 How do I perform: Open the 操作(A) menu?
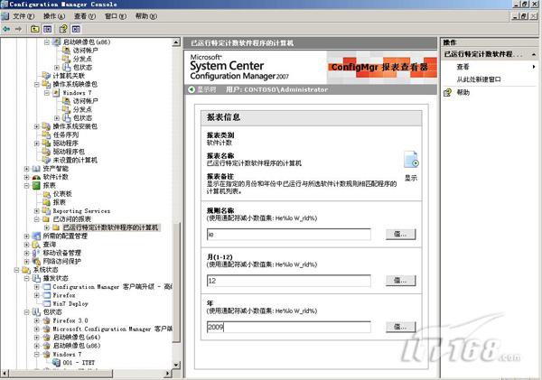(x=54, y=16)
